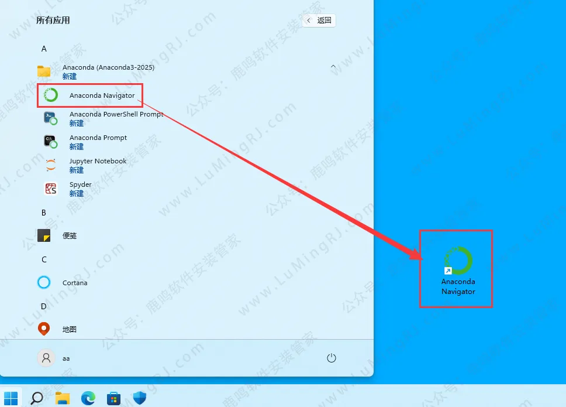Launch Anaconda Navigator from the Start menu list
Screen dimensions: 566x407
pyautogui.click(x=90, y=95)
